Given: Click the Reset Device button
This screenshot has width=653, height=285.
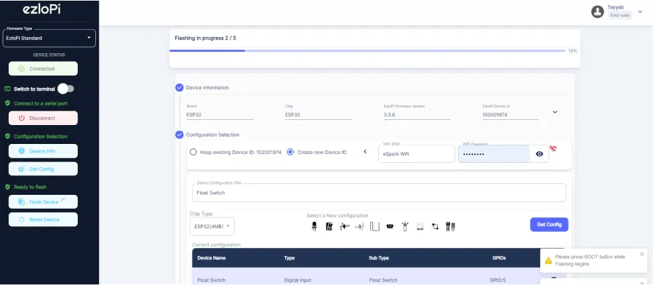Looking at the screenshot, I should [43, 220].
